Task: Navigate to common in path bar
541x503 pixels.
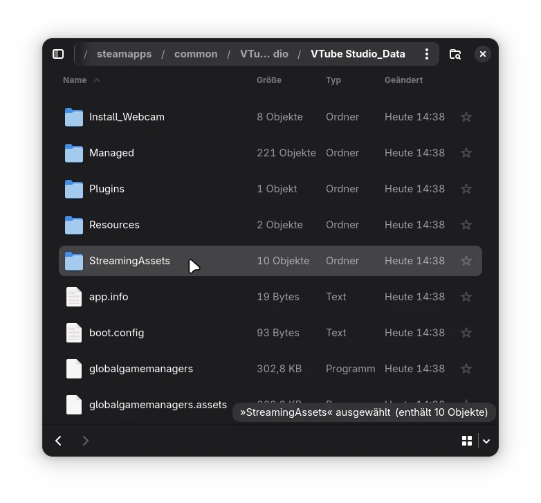Action: click(x=196, y=54)
